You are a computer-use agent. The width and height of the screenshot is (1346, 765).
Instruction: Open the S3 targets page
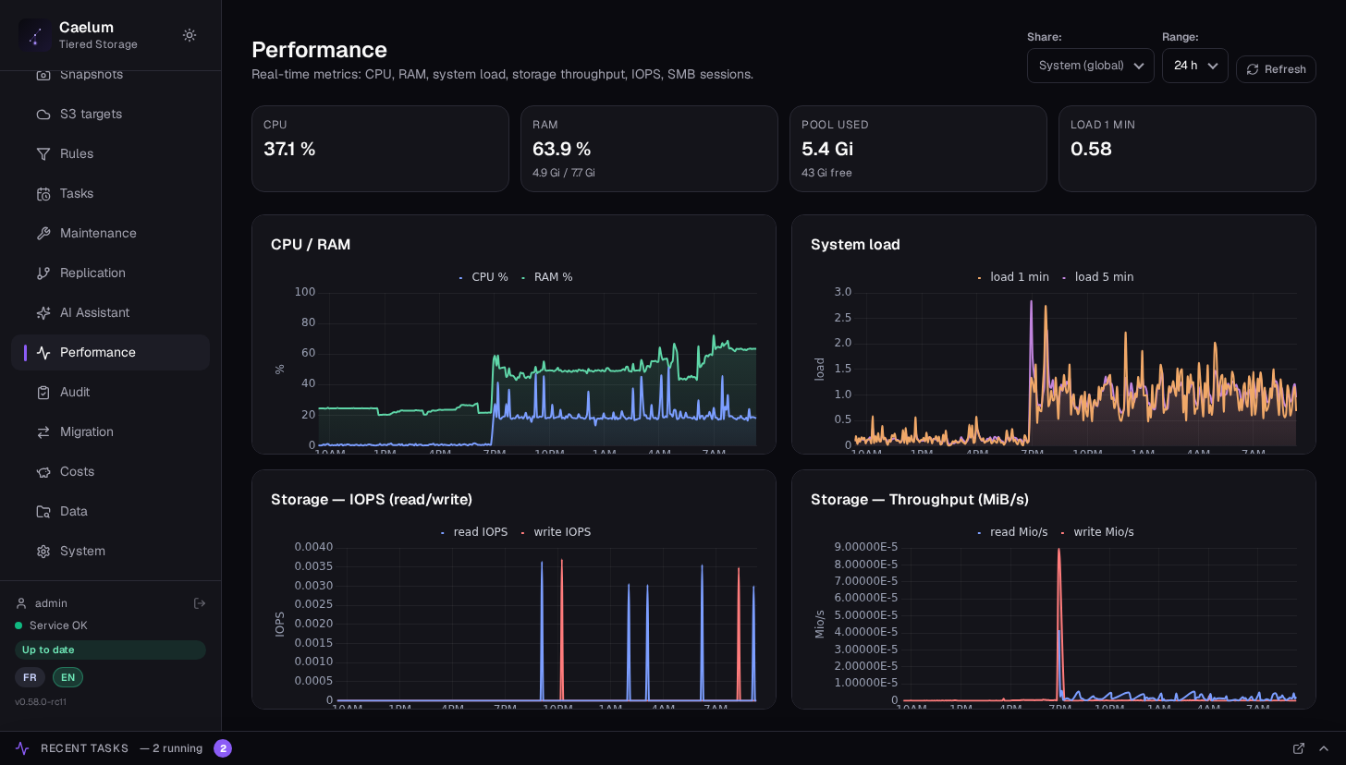point(111,114)
